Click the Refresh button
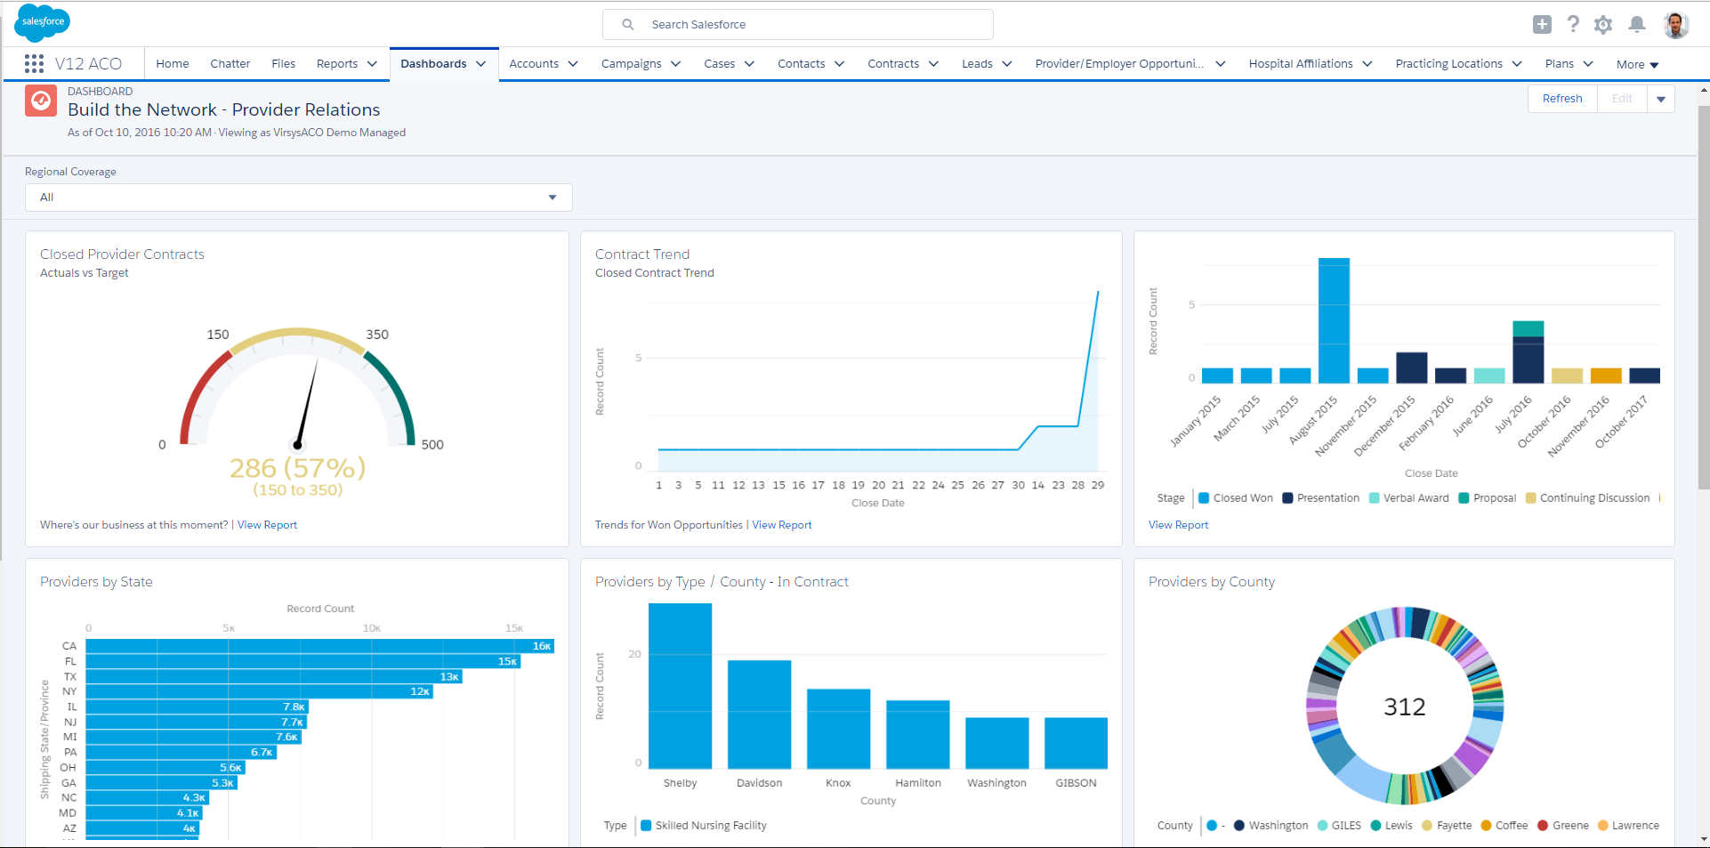This screenshot has width=1710, height=848. [1562, 99]
